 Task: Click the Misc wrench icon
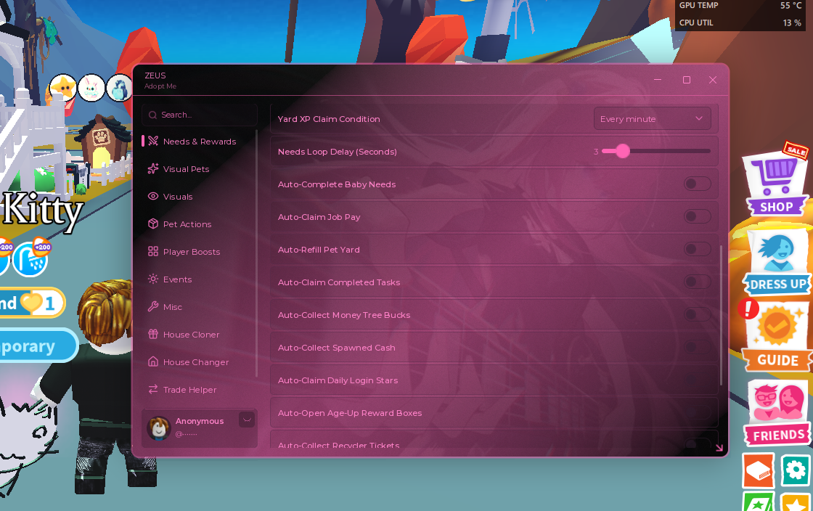point(153,306)
